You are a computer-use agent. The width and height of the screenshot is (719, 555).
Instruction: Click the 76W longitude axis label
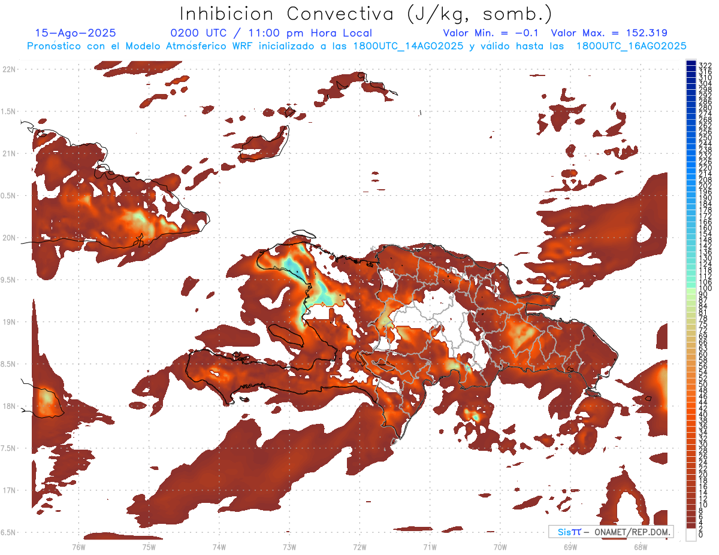tap(78, 547)
